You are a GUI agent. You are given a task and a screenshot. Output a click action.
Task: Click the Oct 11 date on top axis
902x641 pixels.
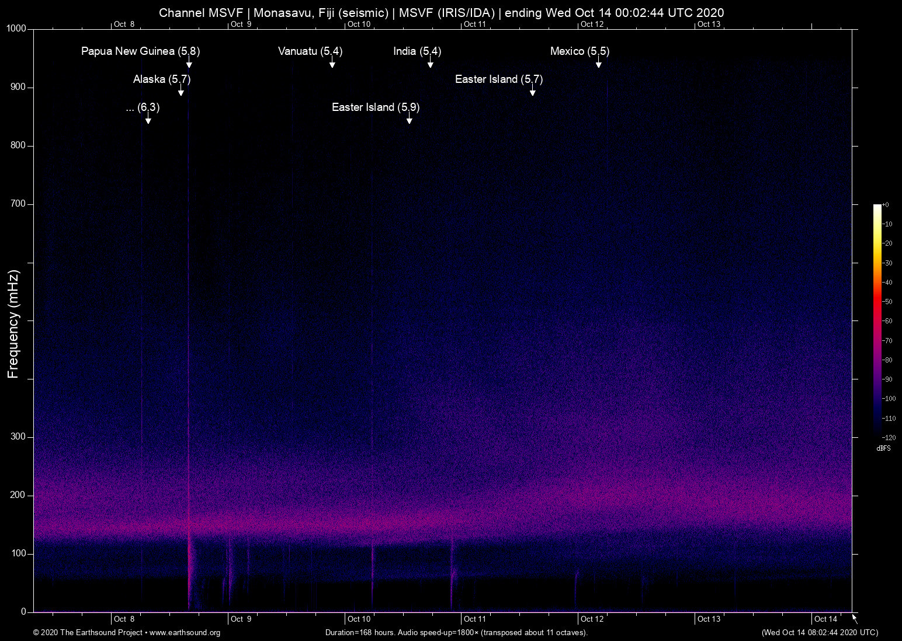coord(474,24)
